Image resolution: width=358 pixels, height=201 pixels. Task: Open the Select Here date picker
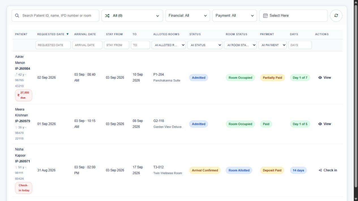pyautogui.click(x=293, y=16)
